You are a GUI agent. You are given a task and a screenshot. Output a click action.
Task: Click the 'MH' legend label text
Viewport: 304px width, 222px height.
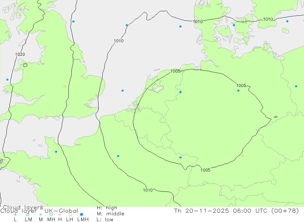[51, 220]
